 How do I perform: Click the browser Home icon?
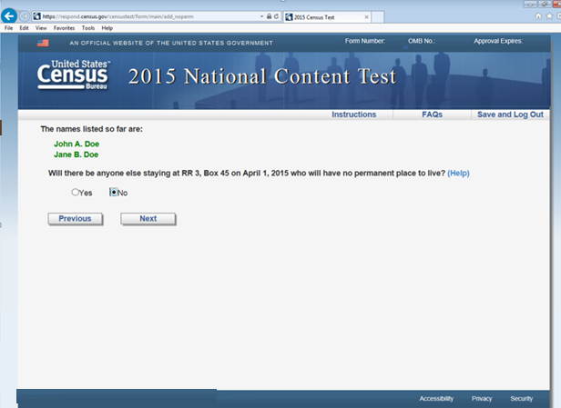[538, 16]
